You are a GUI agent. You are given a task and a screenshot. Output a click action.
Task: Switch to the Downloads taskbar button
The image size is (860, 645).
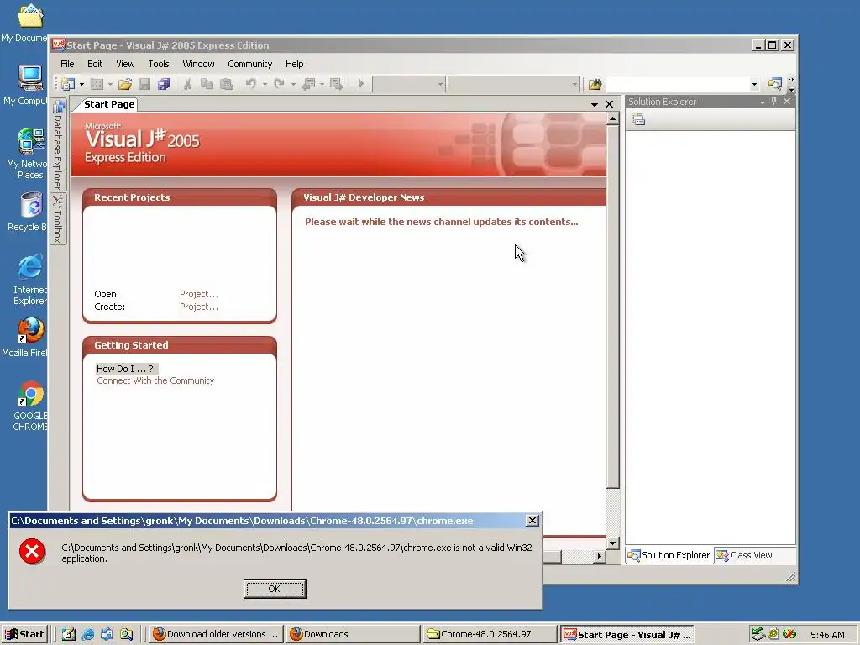click(354, 634)
